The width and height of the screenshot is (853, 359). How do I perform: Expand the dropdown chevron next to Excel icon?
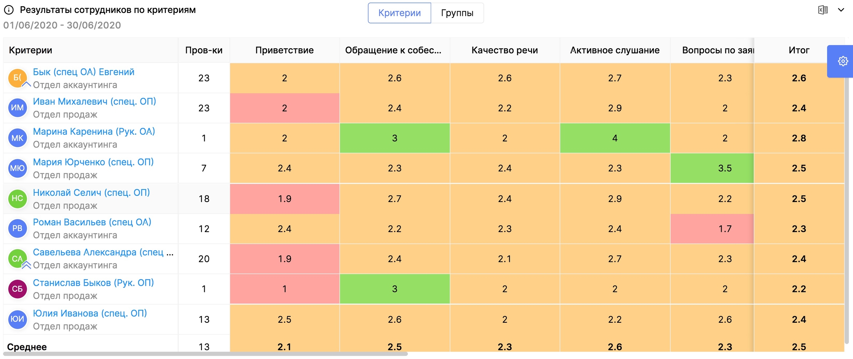click(841, 10)
